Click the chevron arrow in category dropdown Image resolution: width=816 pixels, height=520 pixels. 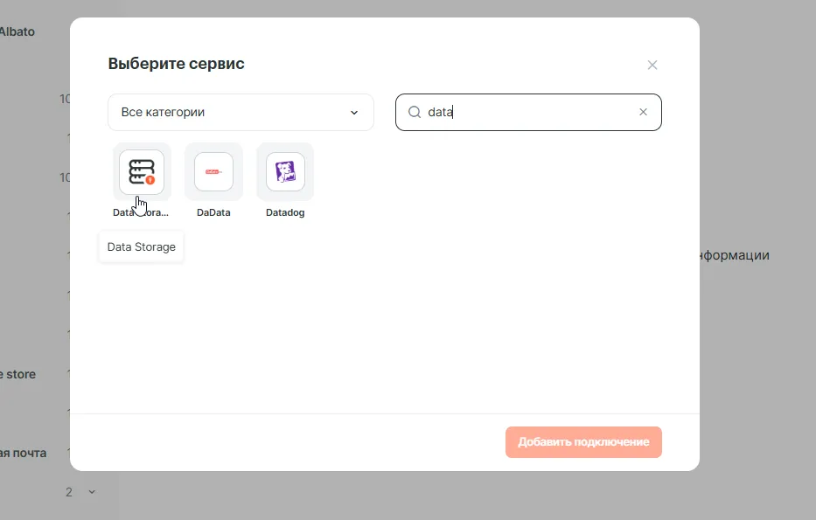[354, 113]
